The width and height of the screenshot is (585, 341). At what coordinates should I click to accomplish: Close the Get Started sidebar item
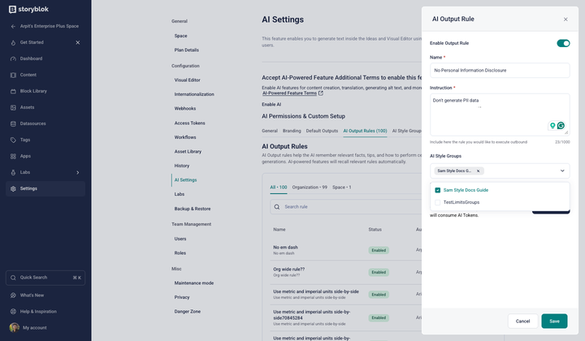[78, 42]
